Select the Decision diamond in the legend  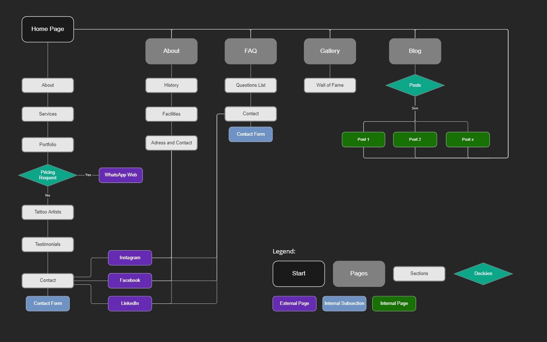click(x=483, y=274)
